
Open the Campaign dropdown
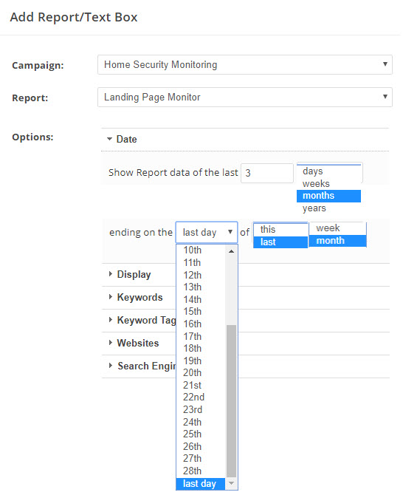pyautogui.click(x=245, y=65)
